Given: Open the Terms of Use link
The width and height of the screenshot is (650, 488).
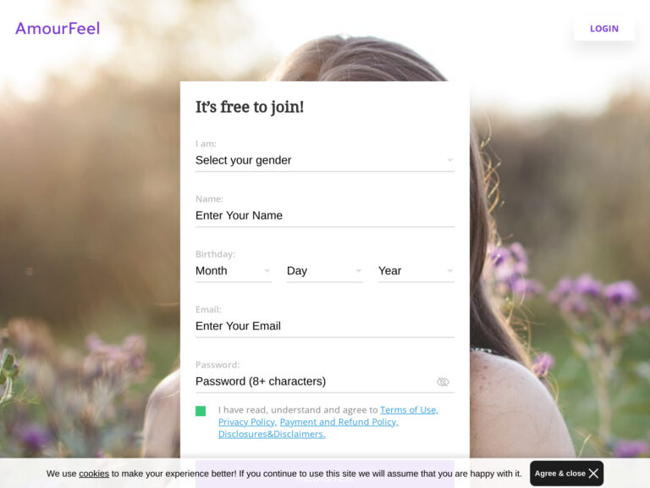Looking at the screenshot, I should [409, 410].
